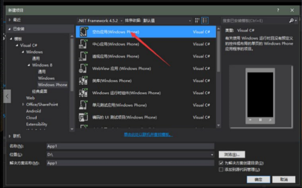This screenshot has height=188, width=302.
Task: Click the Windows 运行时组件 template icon
Action: tap(84, 93)
